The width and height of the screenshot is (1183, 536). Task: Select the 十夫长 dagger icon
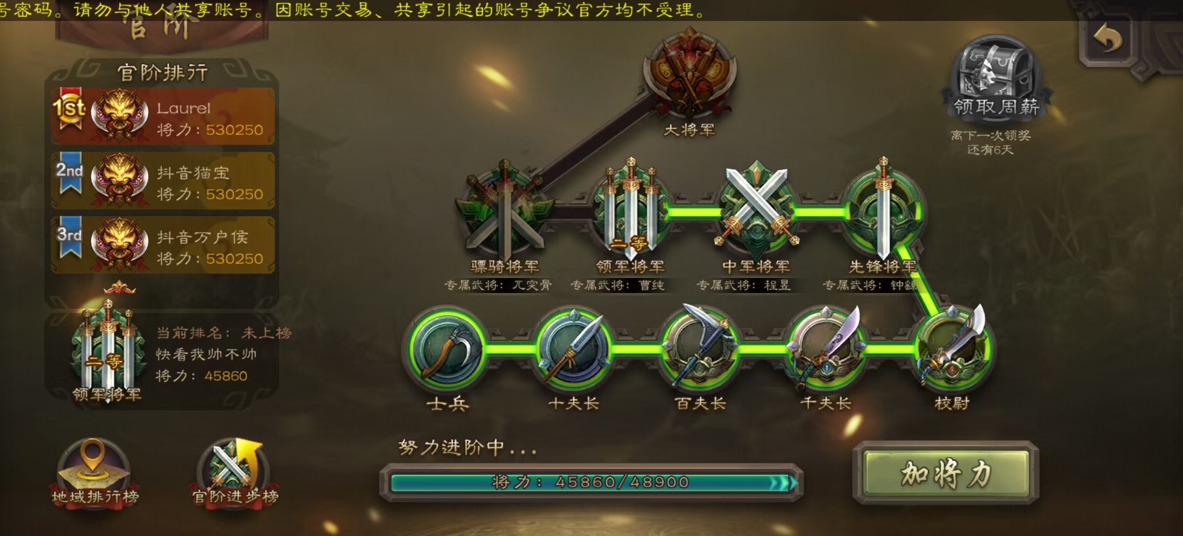tap(573, 349)
